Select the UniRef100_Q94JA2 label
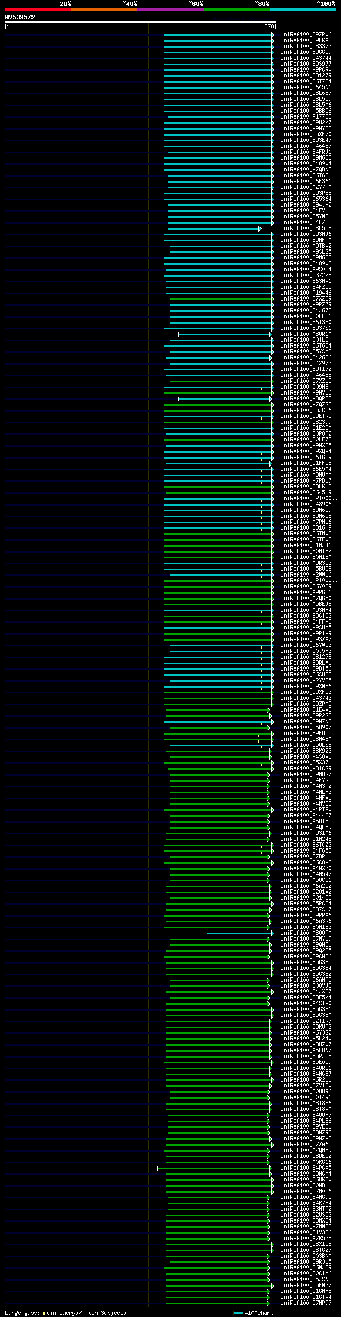Viewport: 341px width, 1317px height. click(306, 205)
